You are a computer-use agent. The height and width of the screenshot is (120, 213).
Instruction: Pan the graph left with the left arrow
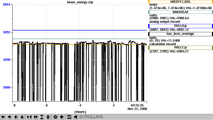click(x=3, y=117)
